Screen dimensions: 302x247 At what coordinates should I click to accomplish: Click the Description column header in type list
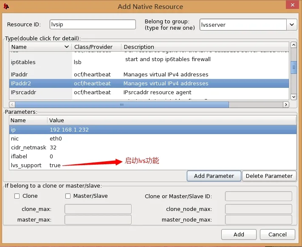pyautogui.click(x=205, y=47)
